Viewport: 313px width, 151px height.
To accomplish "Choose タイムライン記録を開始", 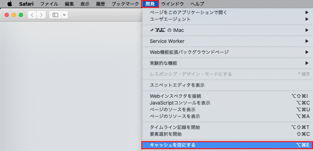I will (228, 127).
